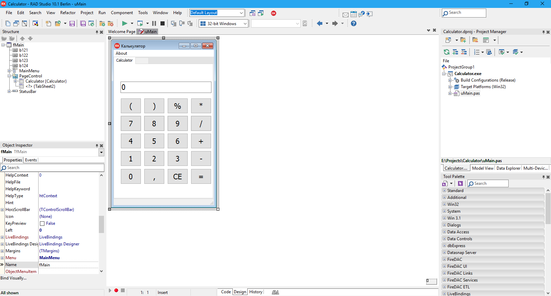Click the black Stop program icon

click(x=163, y=23)
